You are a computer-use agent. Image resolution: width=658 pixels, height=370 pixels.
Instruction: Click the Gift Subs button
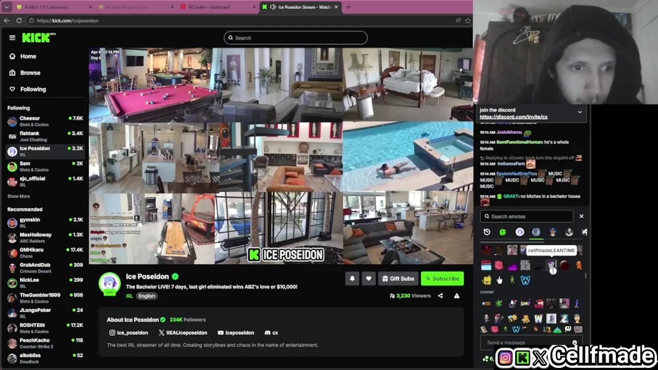click(398, 279)
